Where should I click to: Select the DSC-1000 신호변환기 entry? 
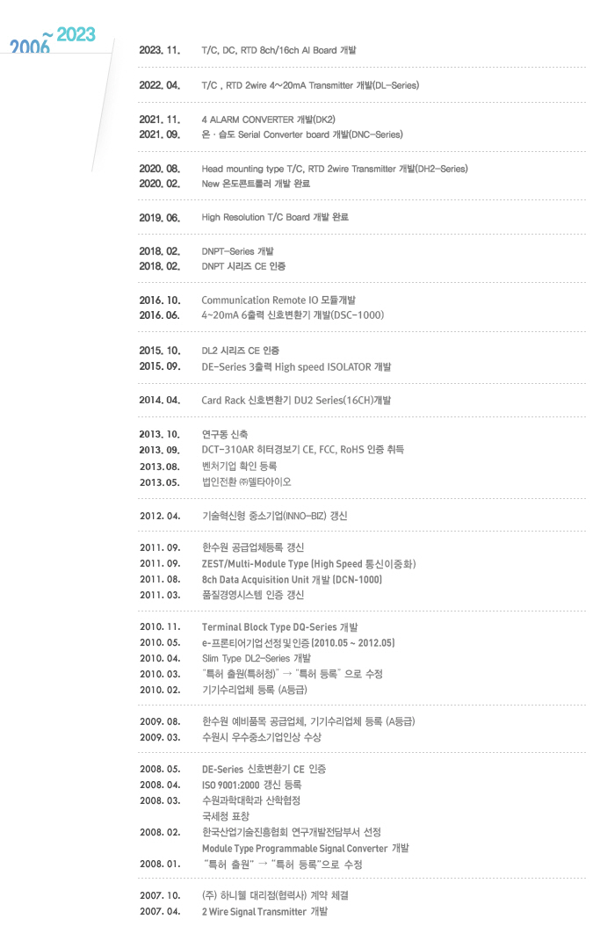[293, 315]
